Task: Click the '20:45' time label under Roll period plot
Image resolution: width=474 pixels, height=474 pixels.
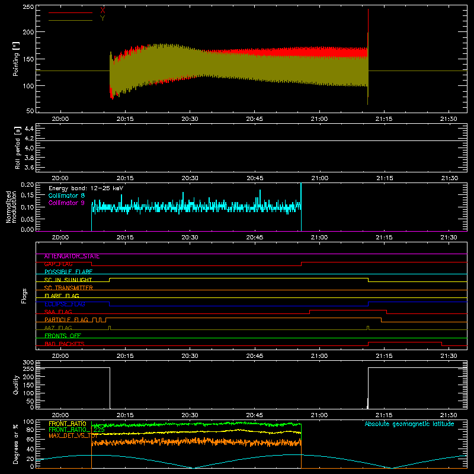Action: click(255, 178)
